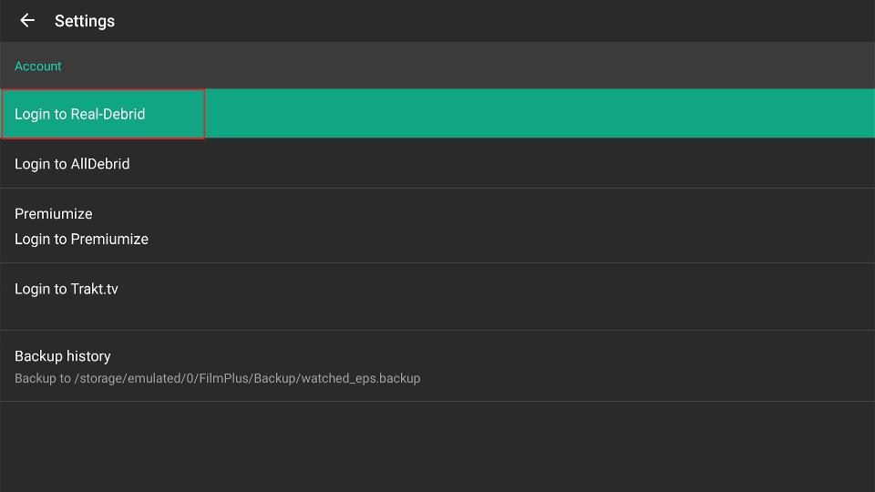Open the Backup history option
Viewport: 875px width, 492px height.
pos(437,366)
